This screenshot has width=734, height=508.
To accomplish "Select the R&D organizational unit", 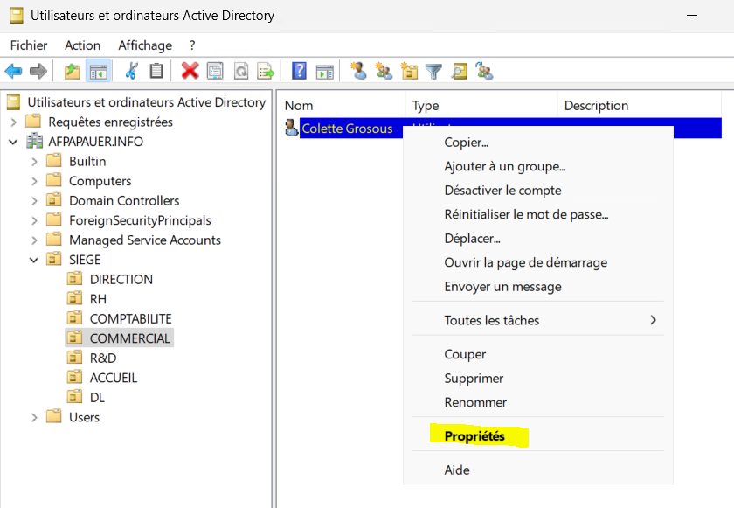I will tap(103, 358).
